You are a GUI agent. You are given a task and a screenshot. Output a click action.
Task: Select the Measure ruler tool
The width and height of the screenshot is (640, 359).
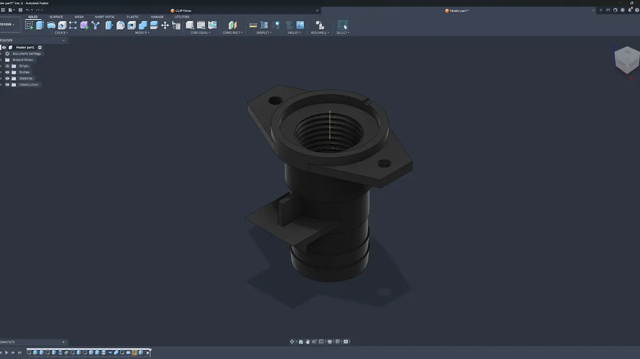tap(253, 25)
